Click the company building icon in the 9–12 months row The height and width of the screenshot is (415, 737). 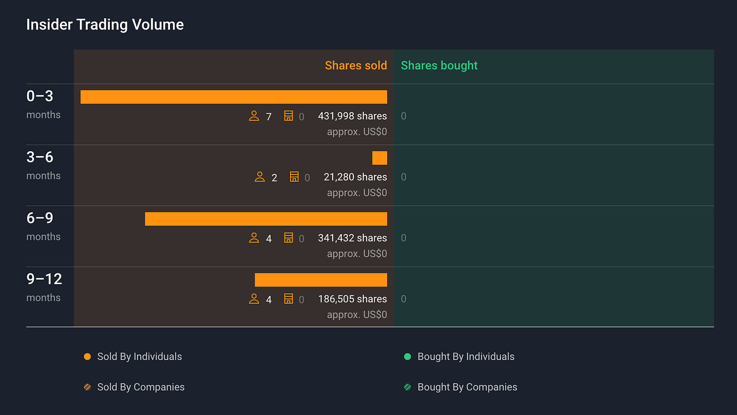[x=289, y=299]
